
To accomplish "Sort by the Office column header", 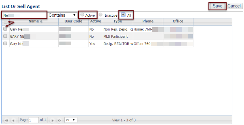I will (178, 22).
